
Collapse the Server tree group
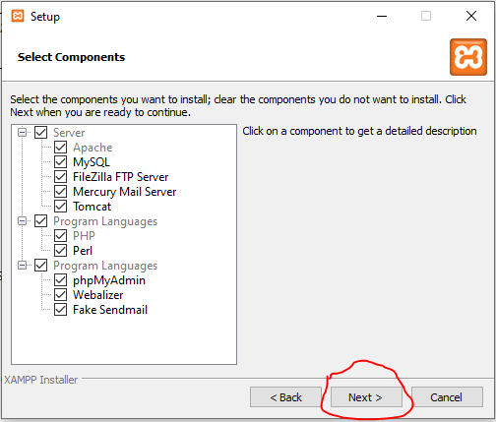tap(23, 133)
